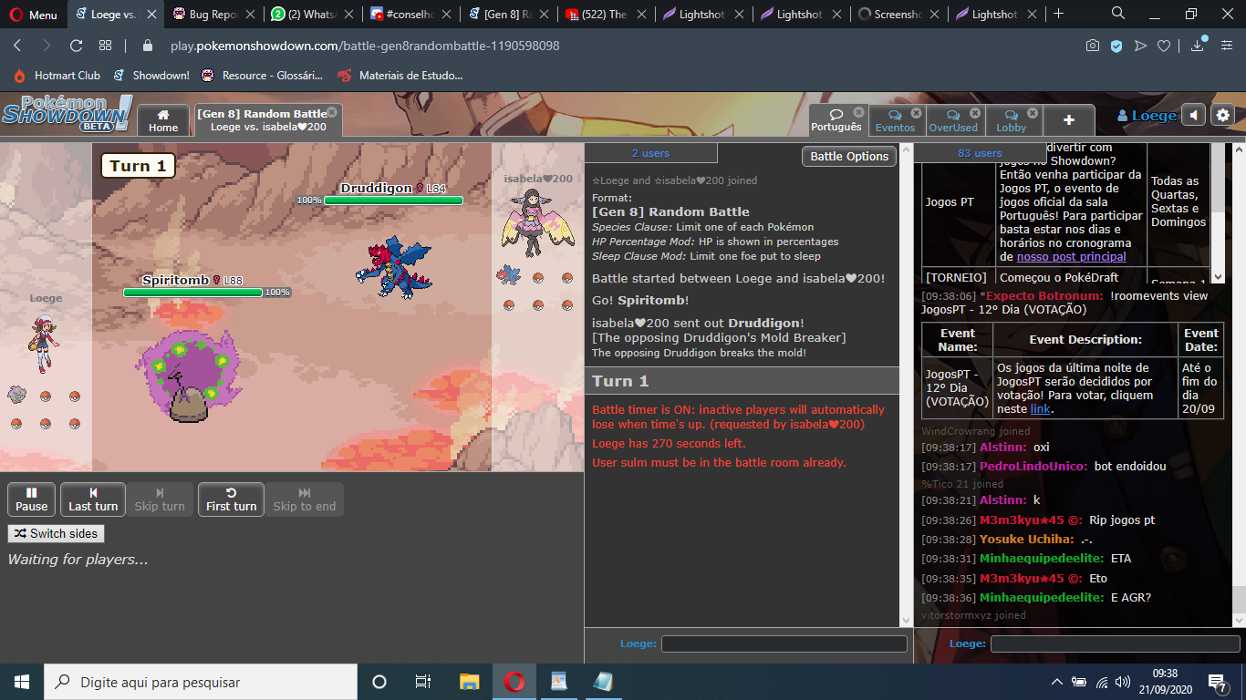Open Opera speed dial start page
Image resolution: width=1246 pixels, height=700 pixels.
[x=106, y=46]
